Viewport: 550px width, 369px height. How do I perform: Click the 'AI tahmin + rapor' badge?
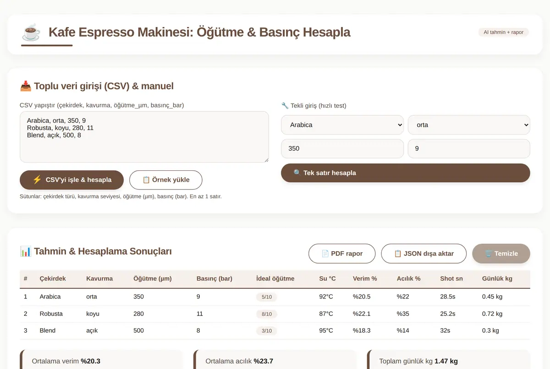pos(504,32)
